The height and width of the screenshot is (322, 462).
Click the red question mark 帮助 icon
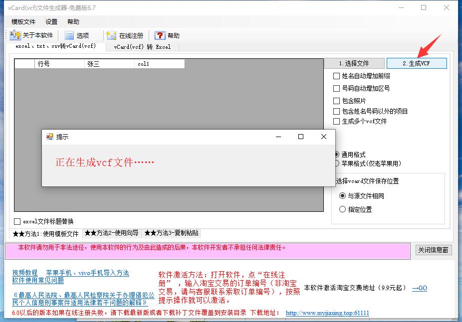coord(160,35)
